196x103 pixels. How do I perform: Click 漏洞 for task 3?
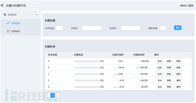[x=178, y=80]
